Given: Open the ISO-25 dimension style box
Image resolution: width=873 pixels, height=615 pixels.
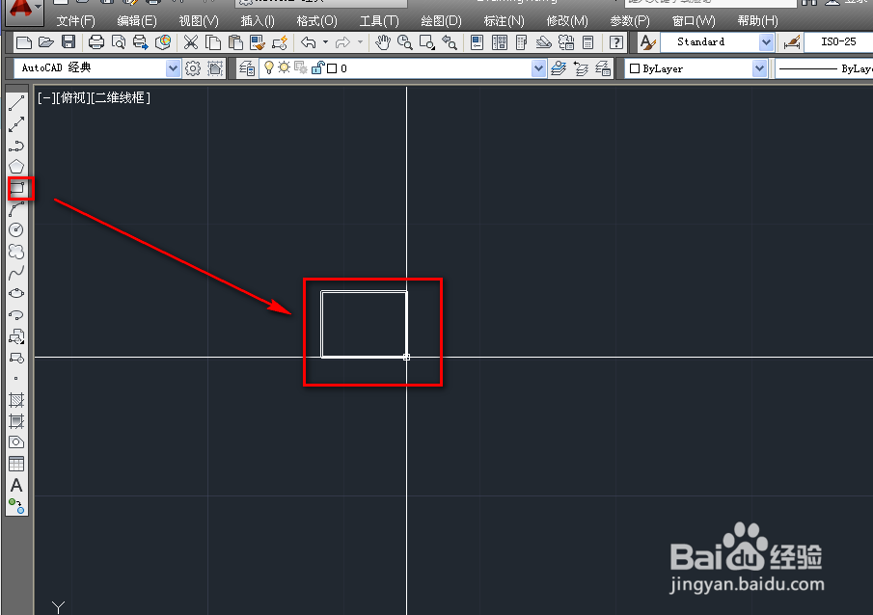Looking at the screenshot, I should click(x=838, y=42).
